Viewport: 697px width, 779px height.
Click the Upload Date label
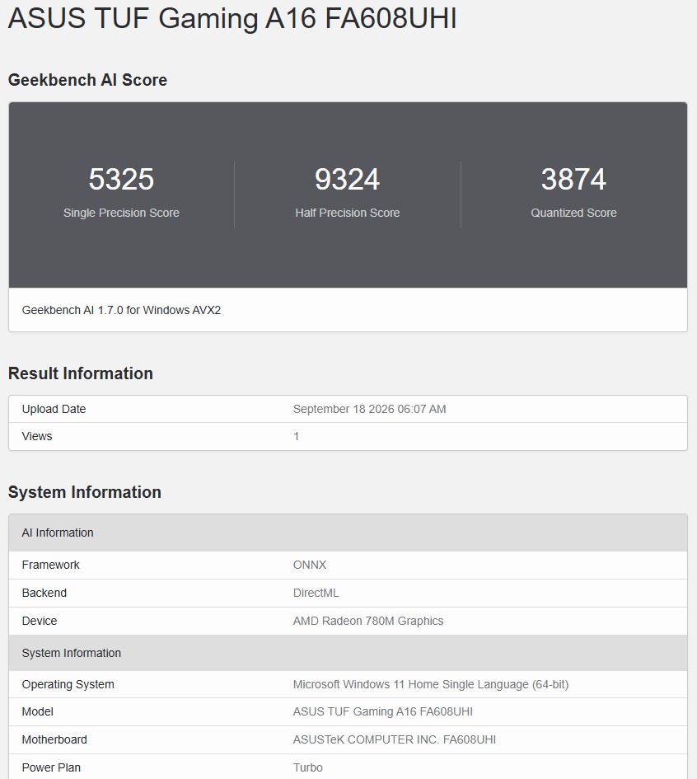click(54, 409)
